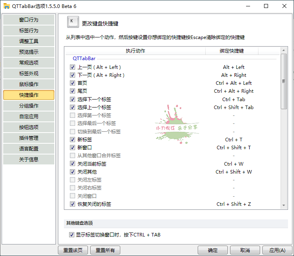The height and width of the screenshot is (256, 294).
Task: Click the list scrollbar down arrow
Action: [x=284, y=205]
